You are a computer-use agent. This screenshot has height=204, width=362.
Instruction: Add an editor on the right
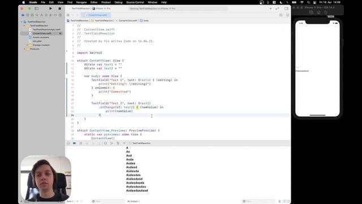coord(288,15)
